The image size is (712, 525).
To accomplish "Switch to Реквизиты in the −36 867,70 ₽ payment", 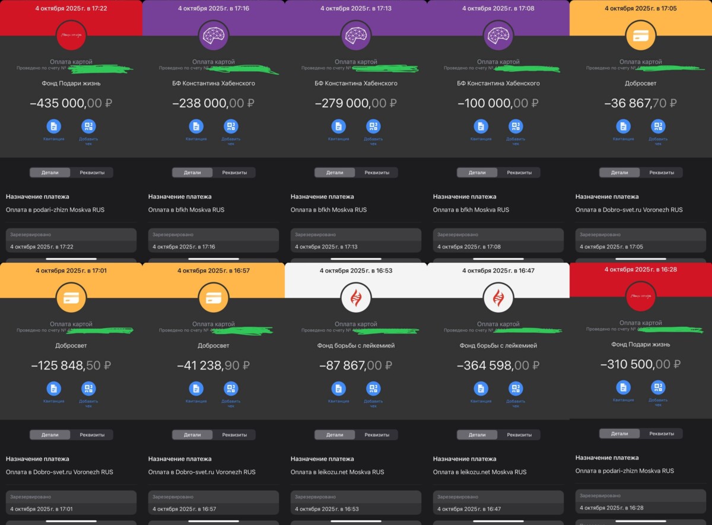I will pyautogui.click(x=662, y=173).
